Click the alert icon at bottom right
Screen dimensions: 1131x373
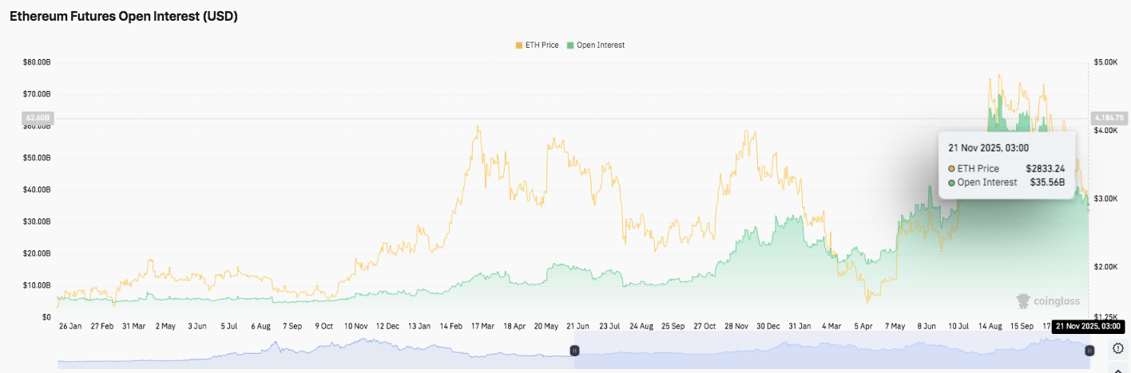coord(1117,348)
